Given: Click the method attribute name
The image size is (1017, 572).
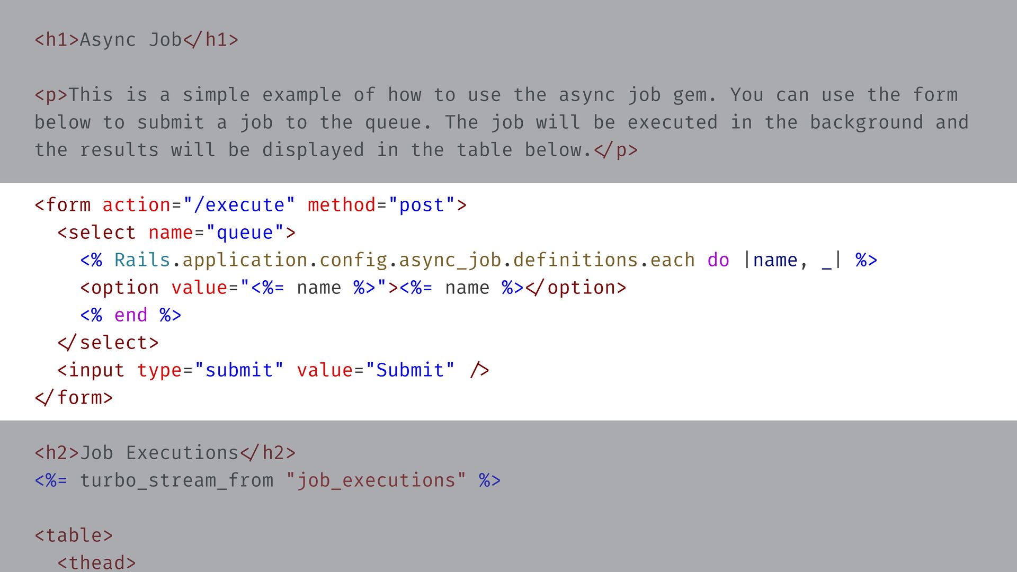Looking at the screenshot, I should coord(342,205).
